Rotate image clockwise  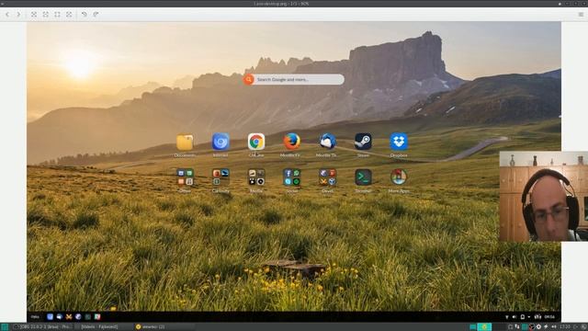click(x=96, y=15)
